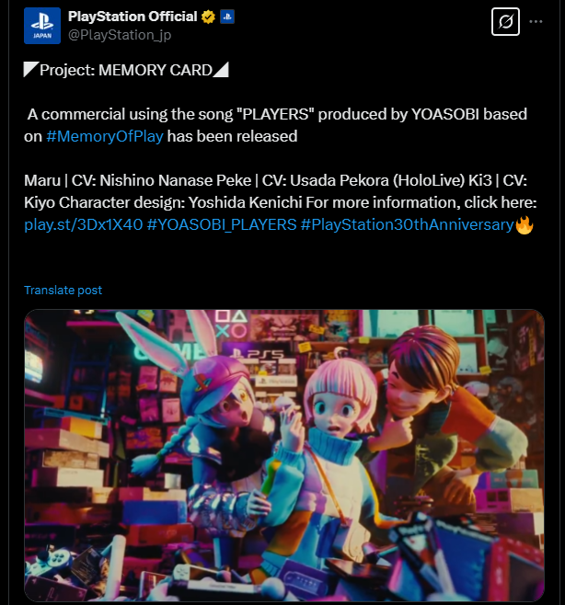Click the Grok slashed-circle icon button
Screen dimensions: 565x605
(505, 22)
